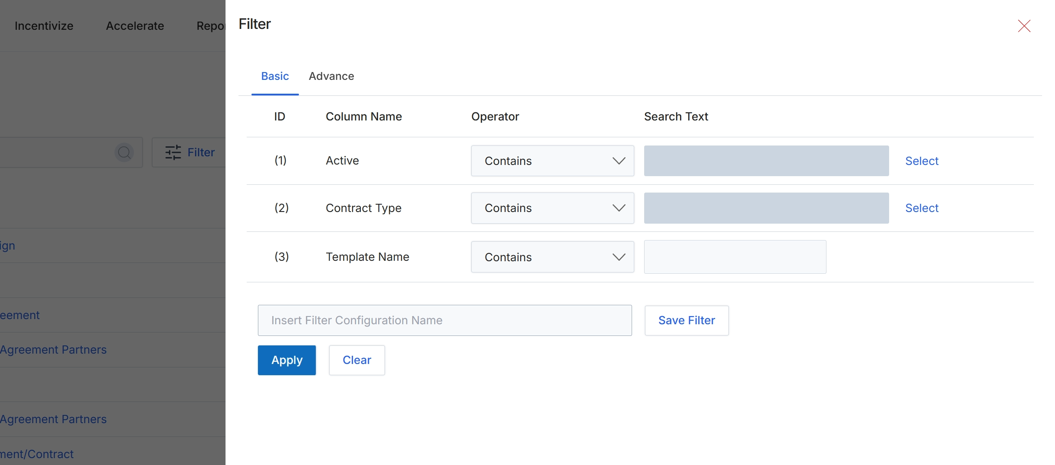Click the 'Active' column name cell
This screenshot has width=1055, height=465.
coord(342,161)
